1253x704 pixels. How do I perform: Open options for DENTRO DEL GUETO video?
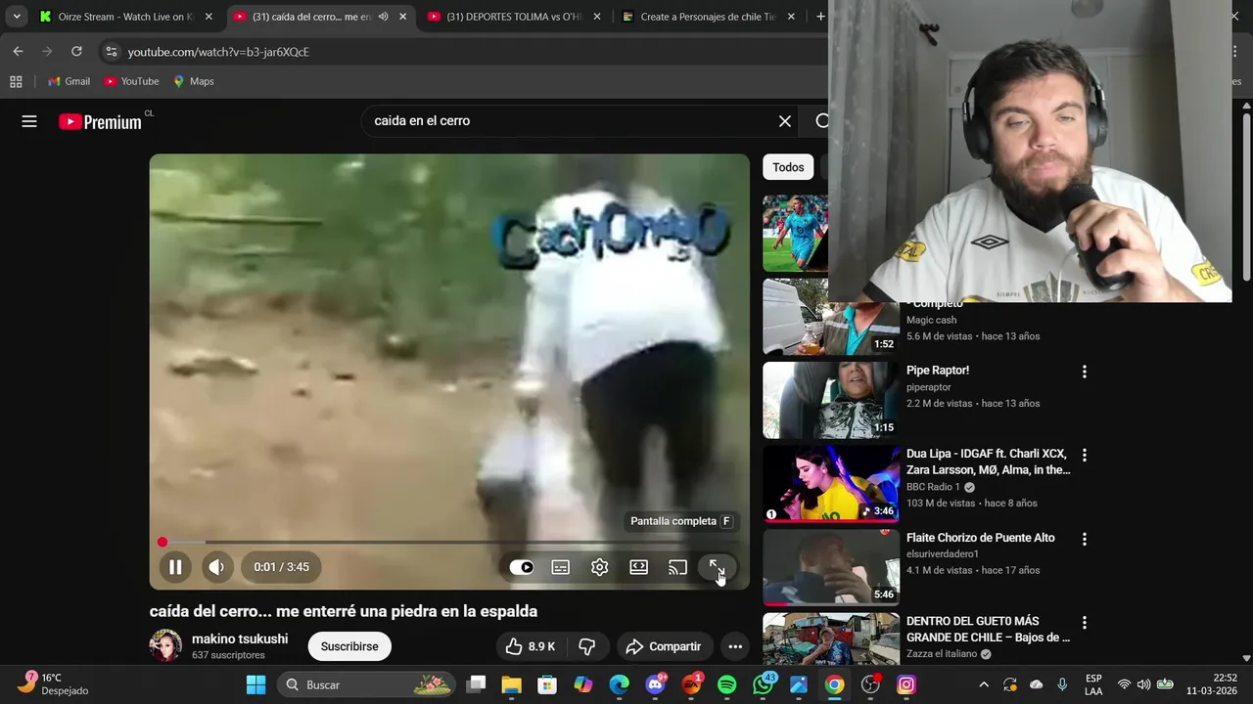[1084, 622]
